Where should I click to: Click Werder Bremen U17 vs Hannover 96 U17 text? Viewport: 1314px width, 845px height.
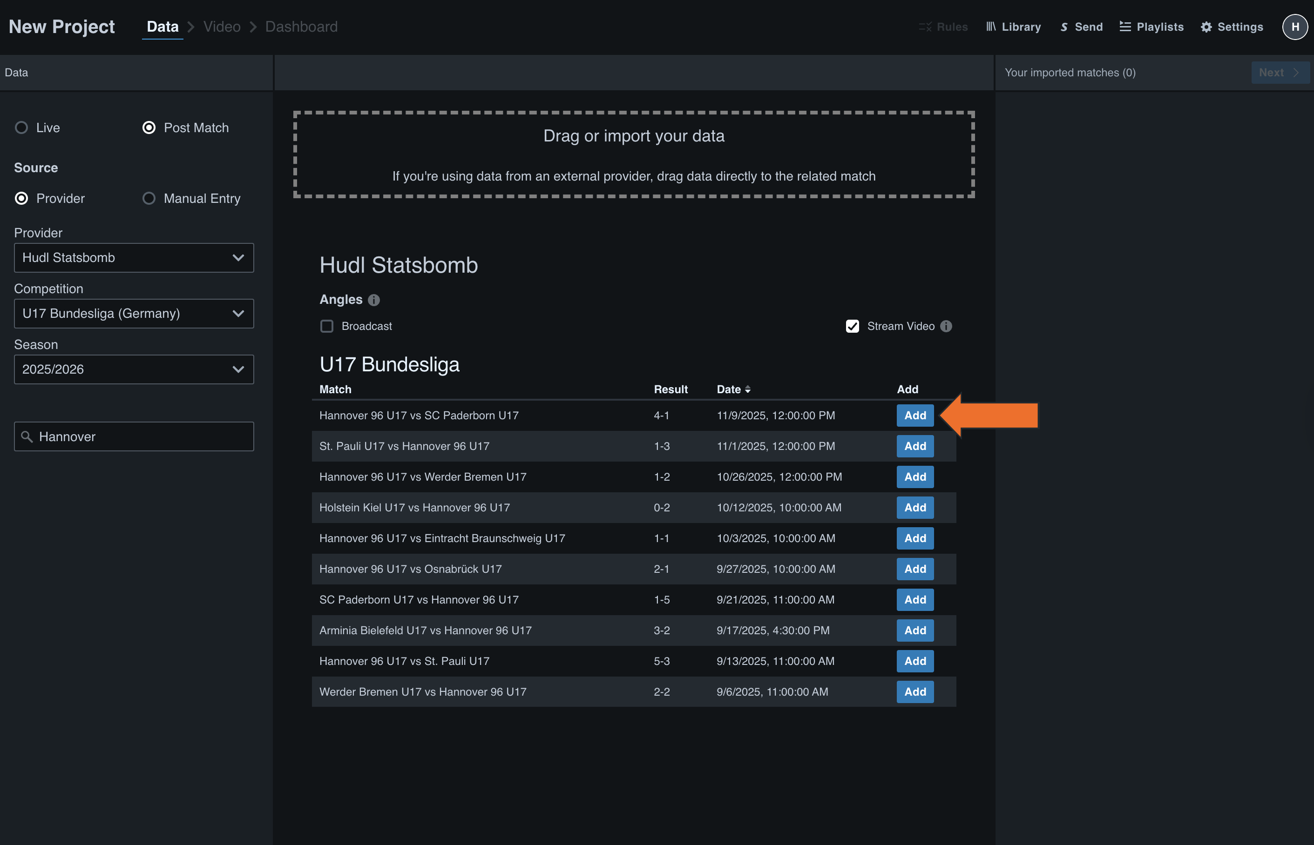(423, 692)
